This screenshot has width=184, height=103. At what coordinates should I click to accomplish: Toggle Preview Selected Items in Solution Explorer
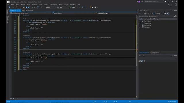(x=168, y=13)
